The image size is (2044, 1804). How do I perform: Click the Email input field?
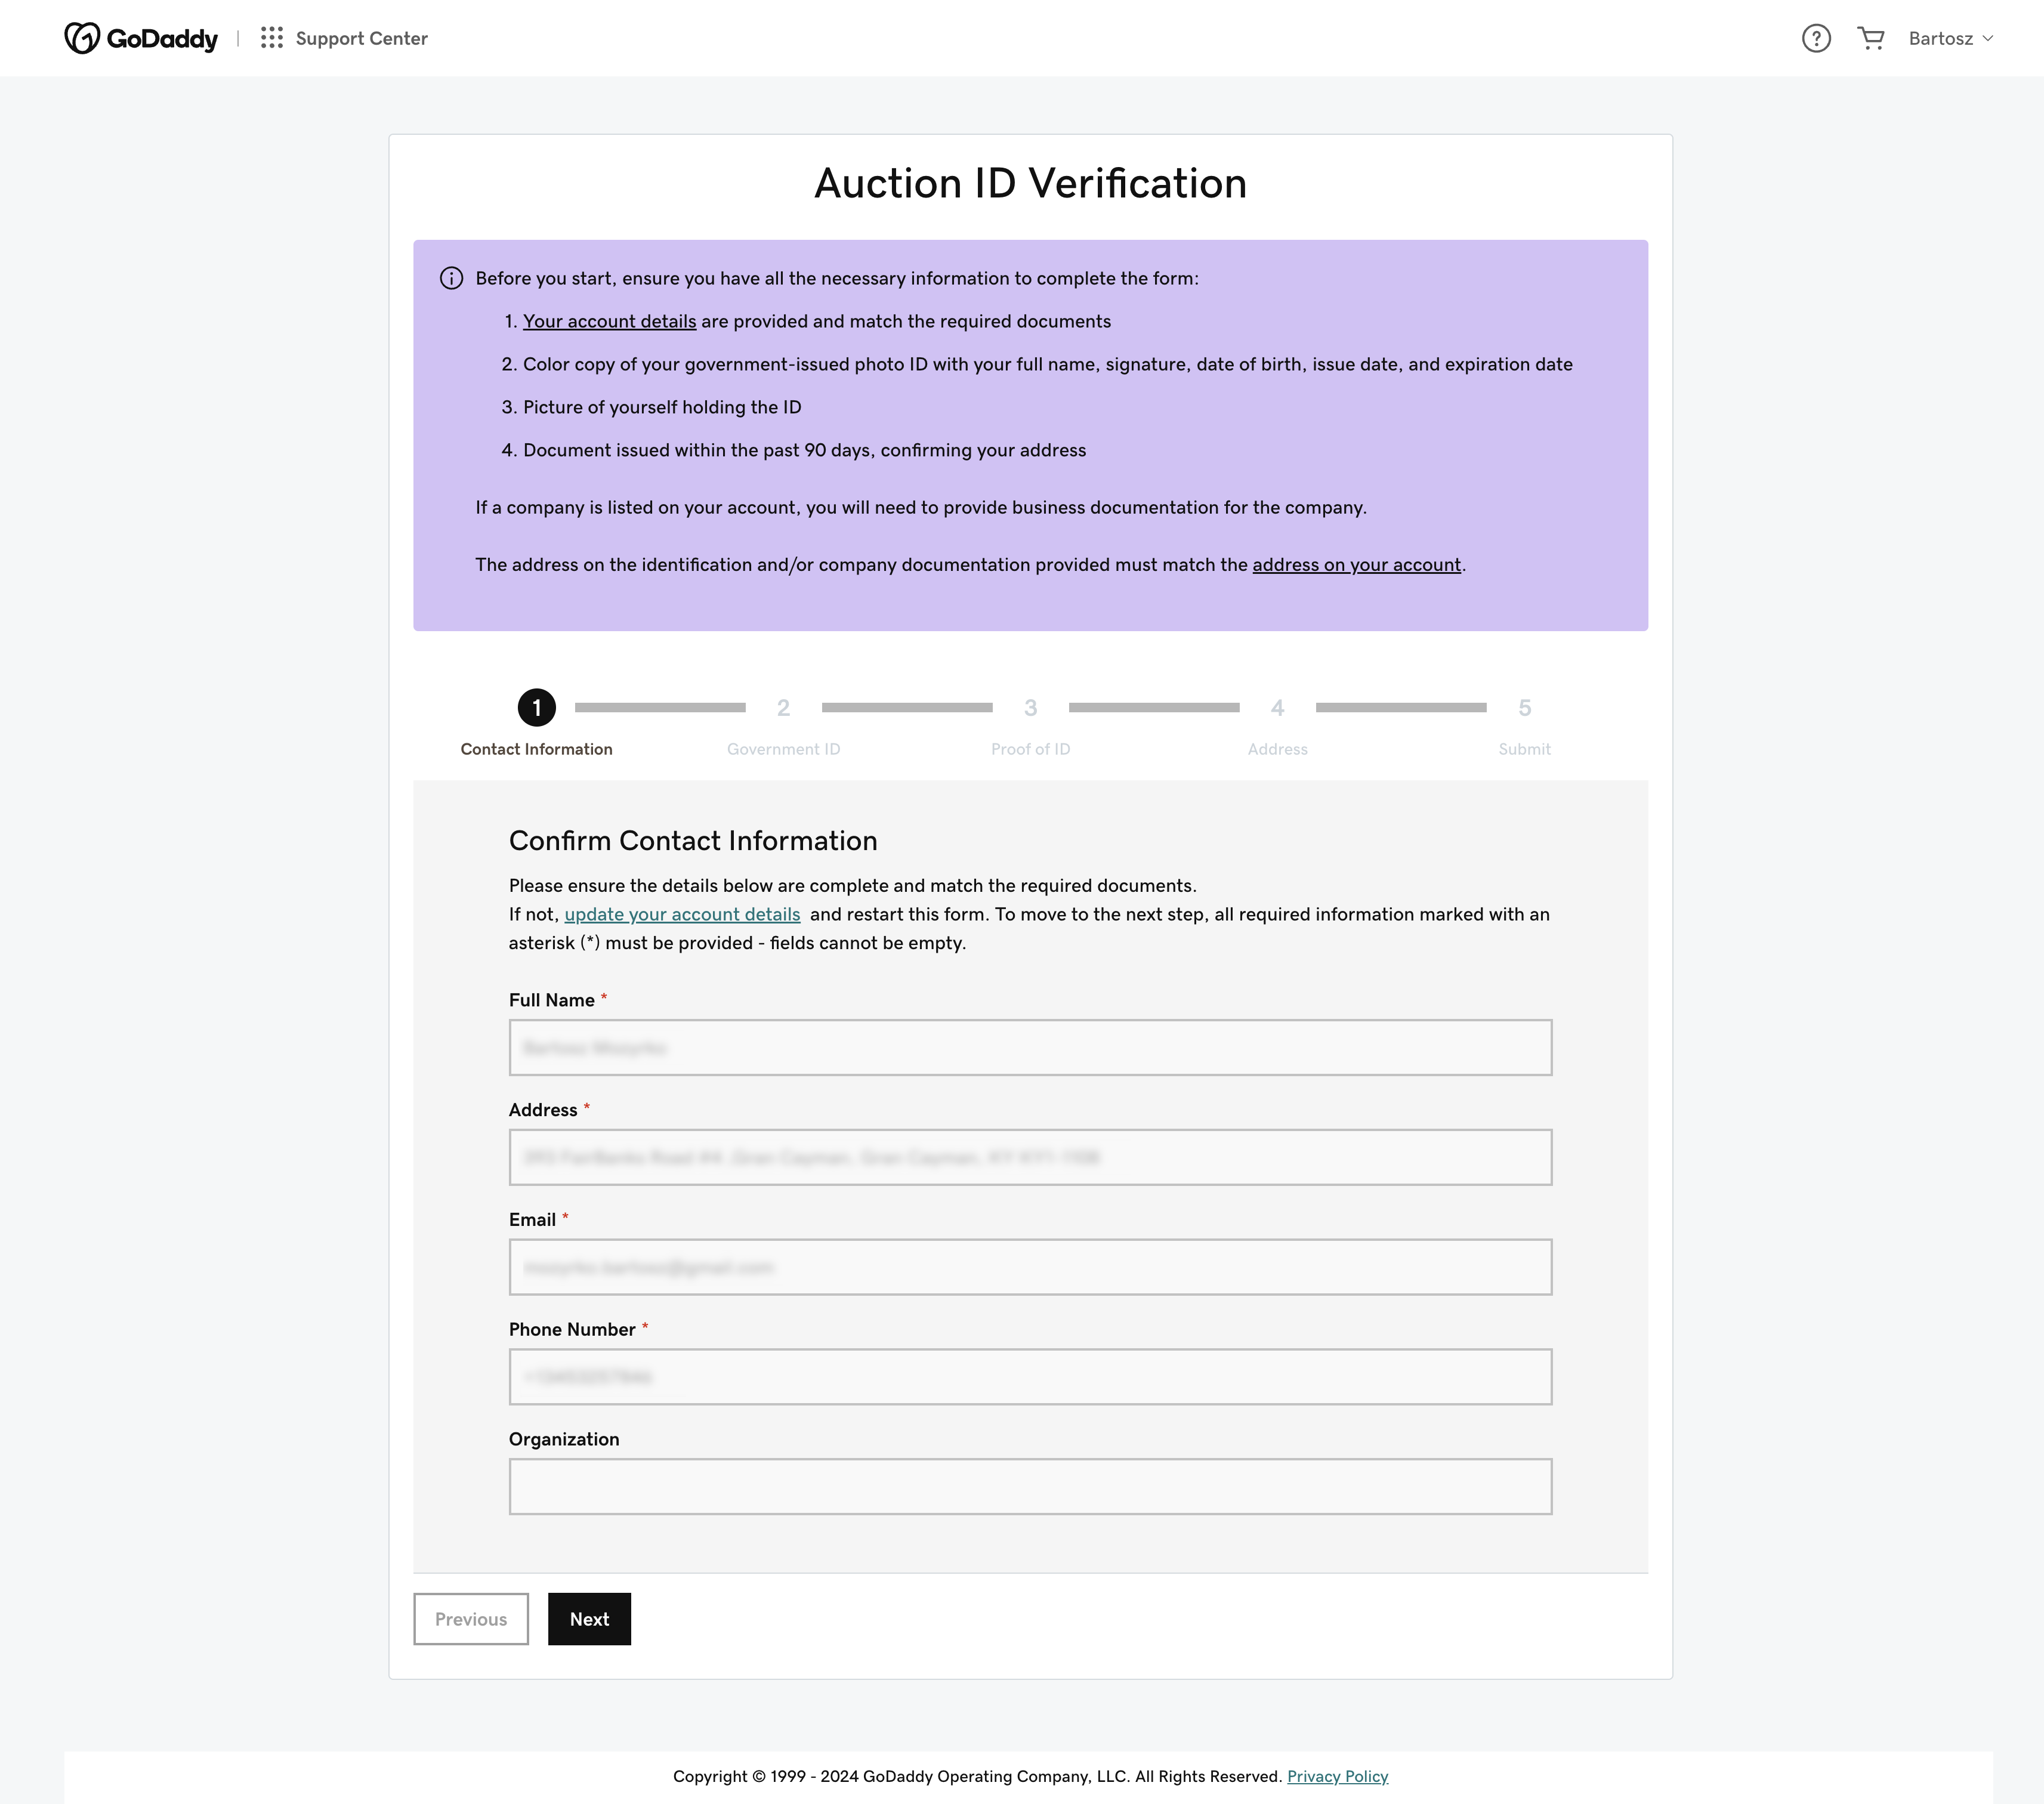tap(1029, 1266)
